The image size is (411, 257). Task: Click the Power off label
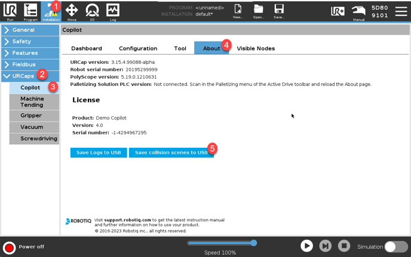coord(32,247)
